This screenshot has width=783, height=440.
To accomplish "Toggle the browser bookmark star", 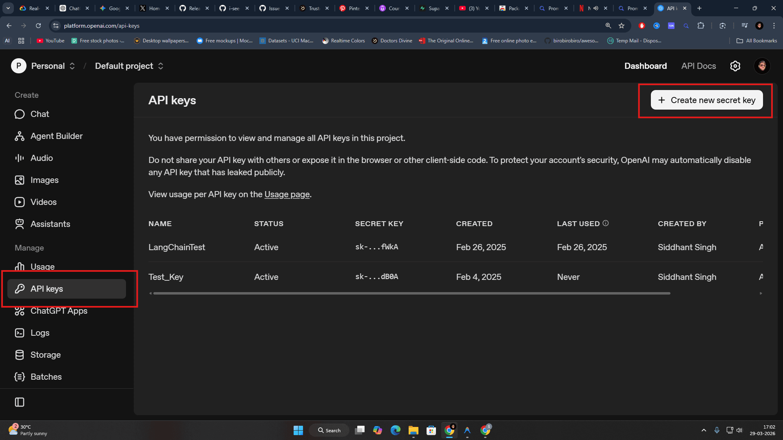I will pos(622,25).
